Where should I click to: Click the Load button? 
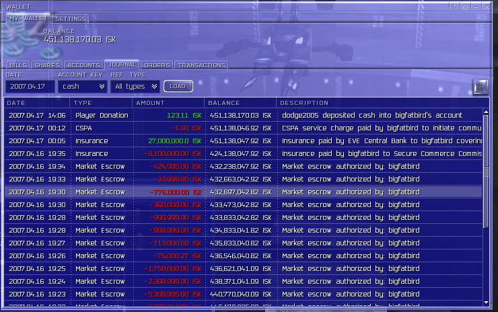tap(178, 86)
